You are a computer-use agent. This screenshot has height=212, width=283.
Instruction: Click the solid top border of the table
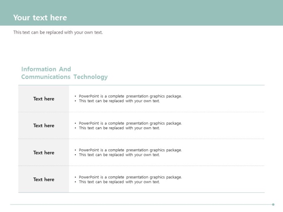(x=141, y=85)
